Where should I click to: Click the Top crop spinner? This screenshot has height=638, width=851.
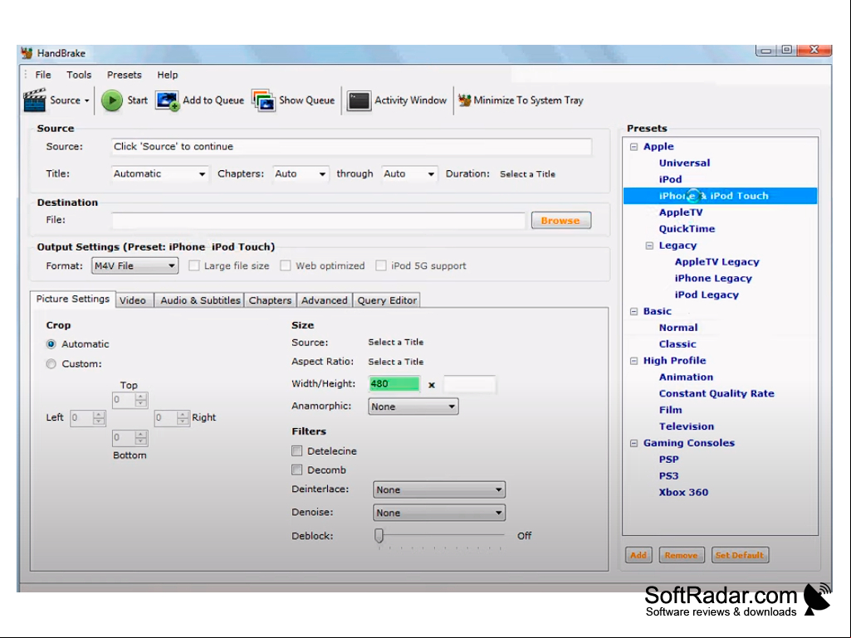coord(130,400)
